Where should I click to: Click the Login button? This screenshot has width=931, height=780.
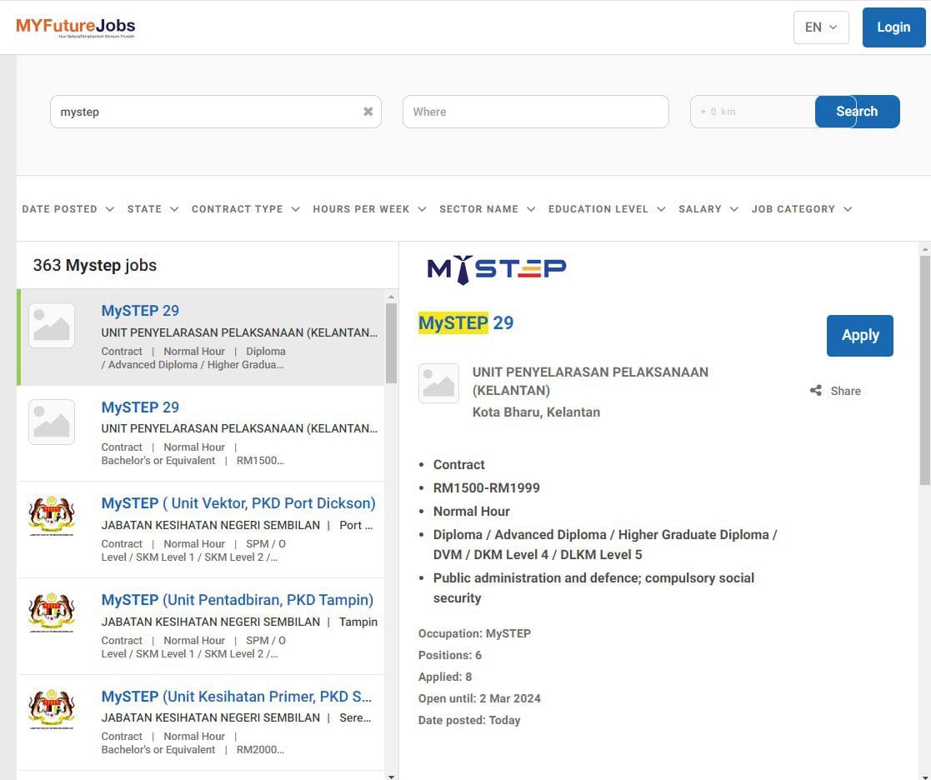click(x=893, y=27)
